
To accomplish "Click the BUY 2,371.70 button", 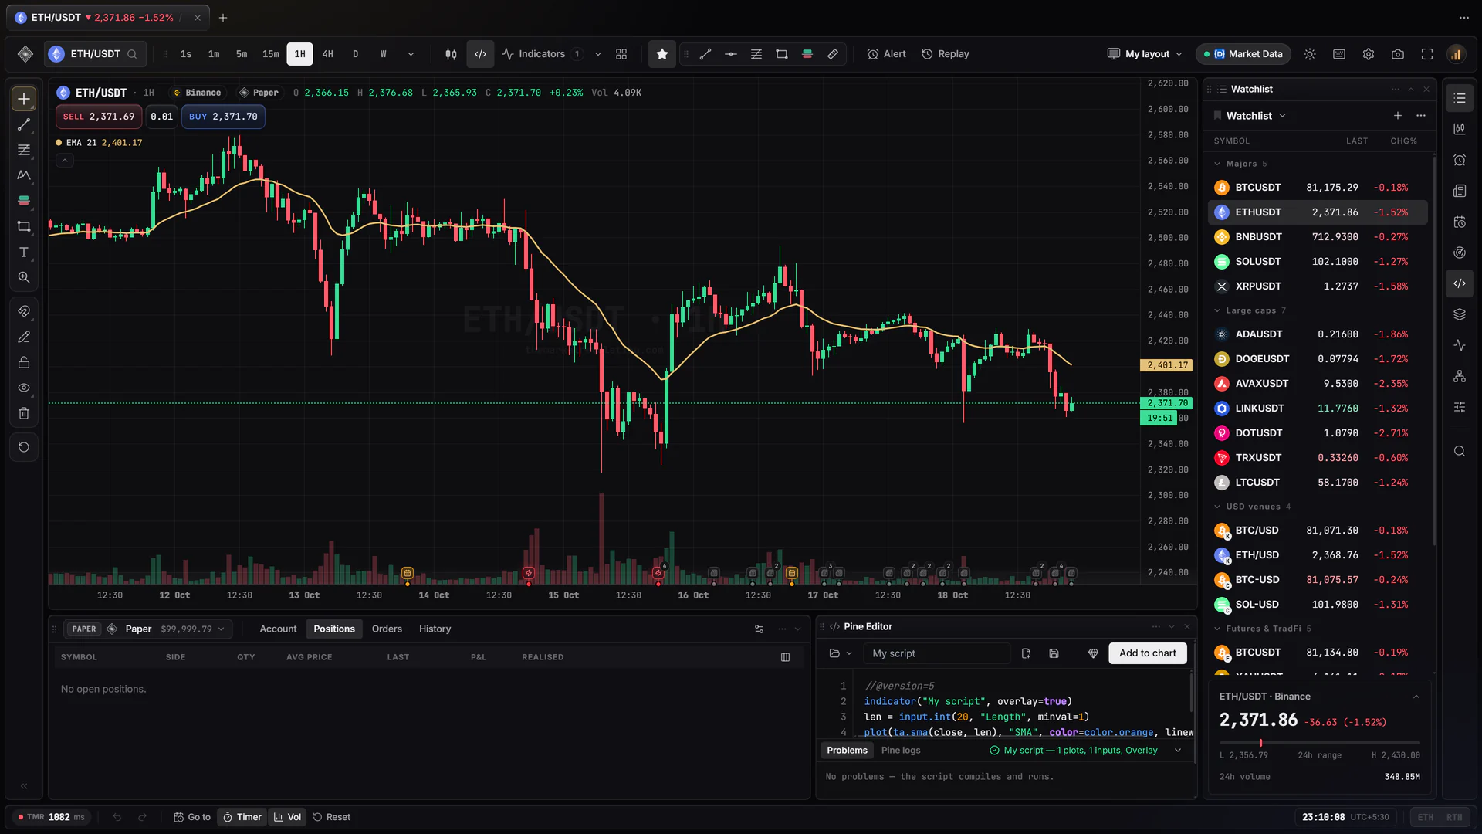I will coord(223,117).
